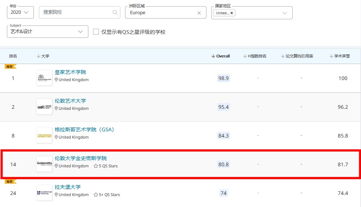The image size is (361, 207).
Task: Open the 皇家艺术学院 link
Action: 70,72
